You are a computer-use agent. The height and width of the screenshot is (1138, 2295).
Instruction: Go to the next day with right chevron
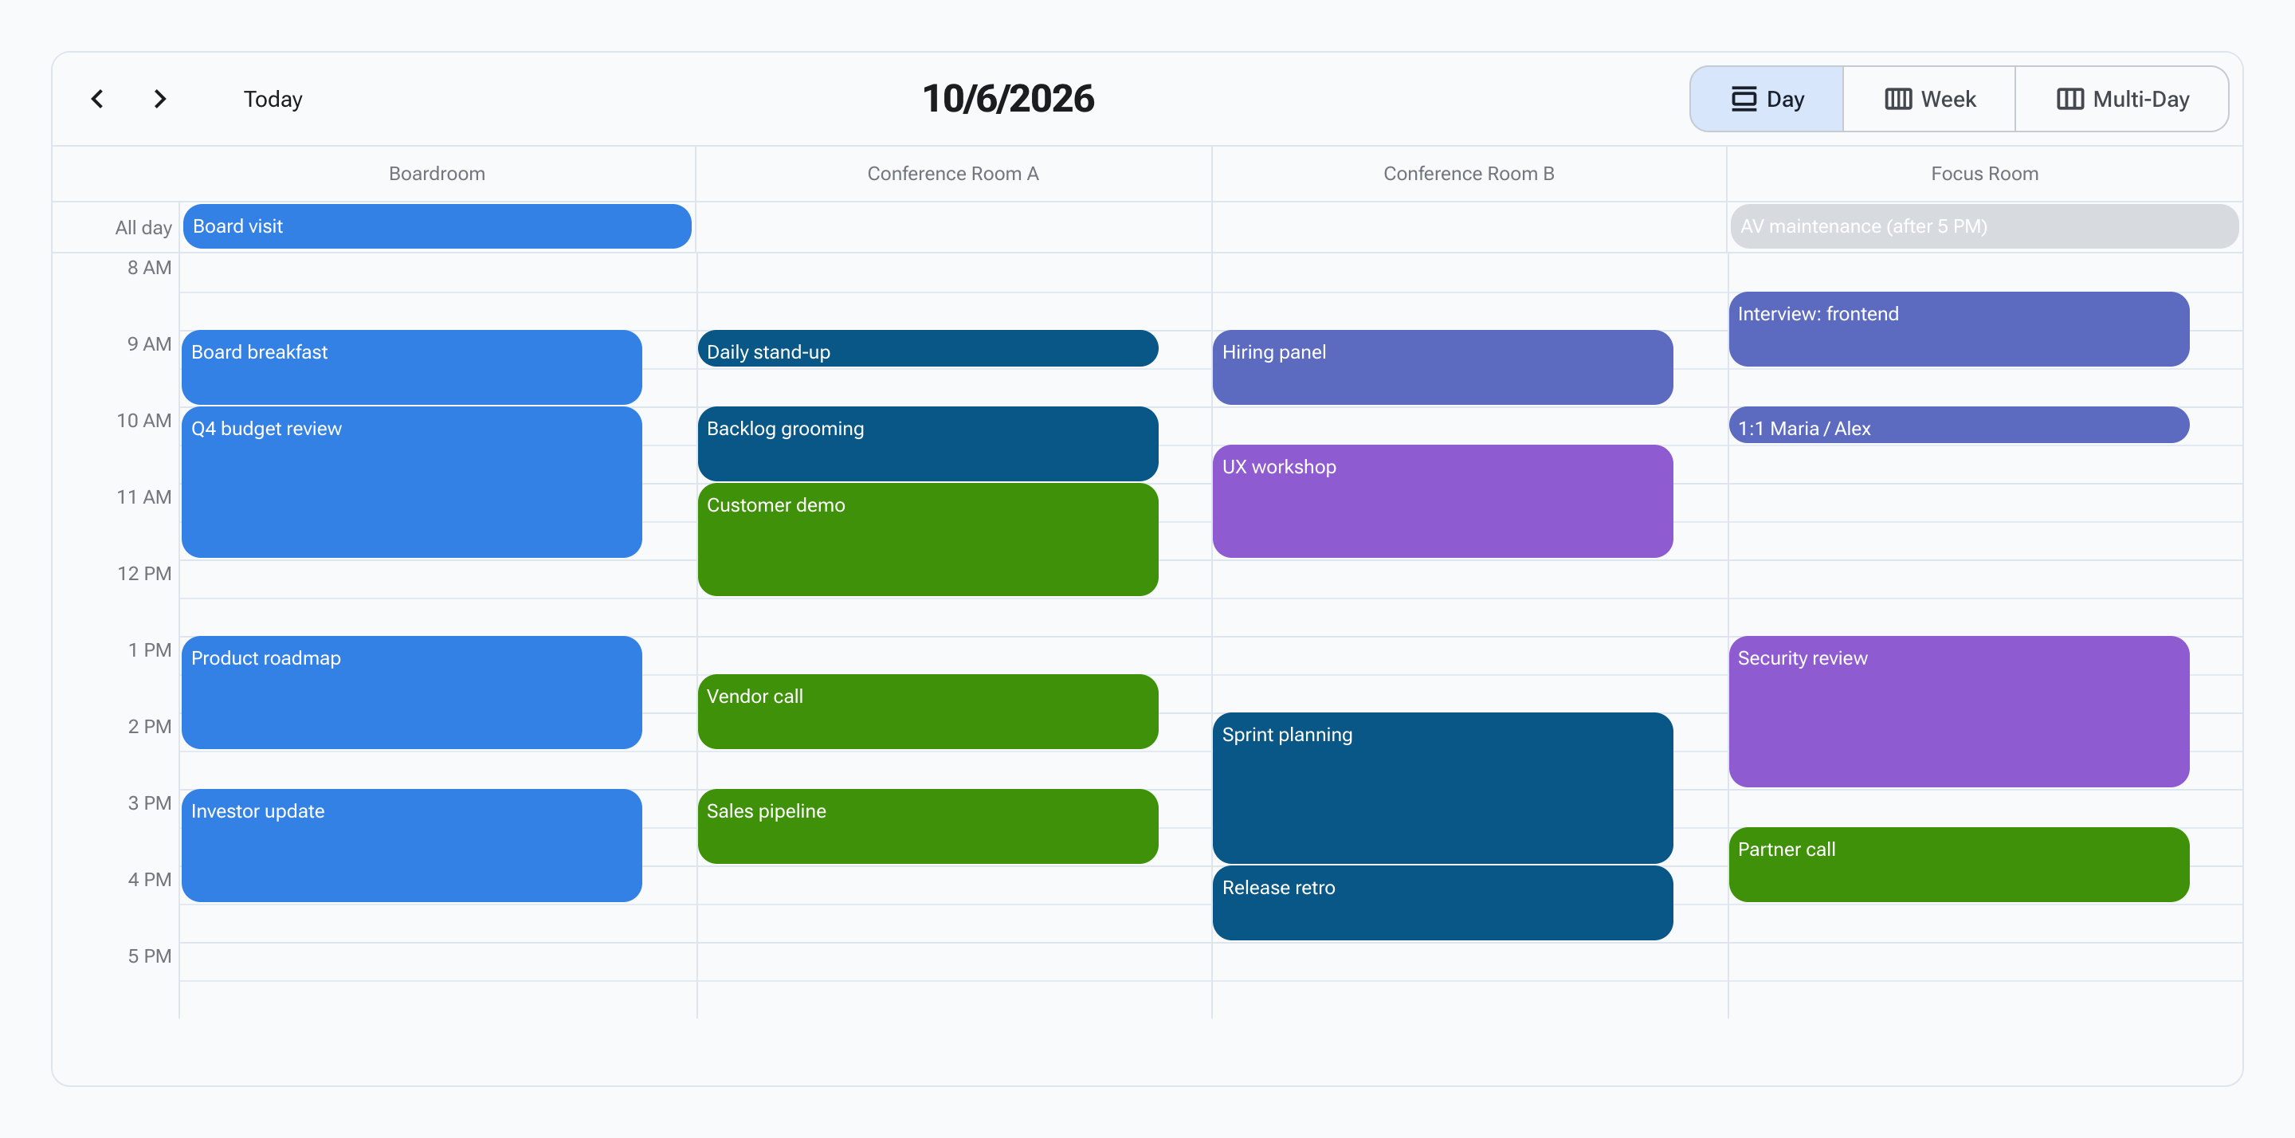[x=160, y=99]
